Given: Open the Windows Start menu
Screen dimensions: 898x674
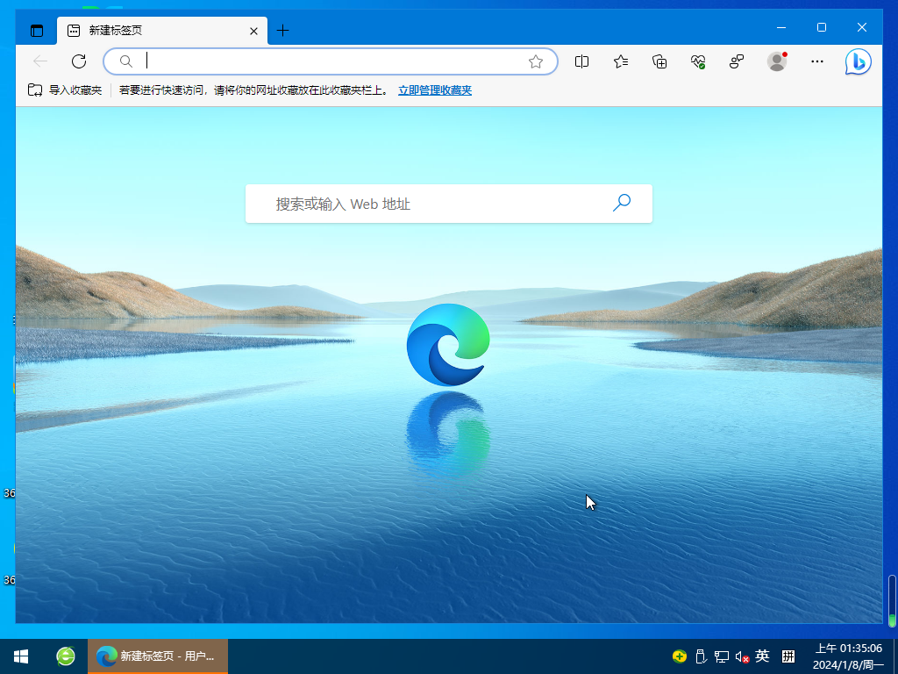Looking at the screenshot, I should 21,656.
